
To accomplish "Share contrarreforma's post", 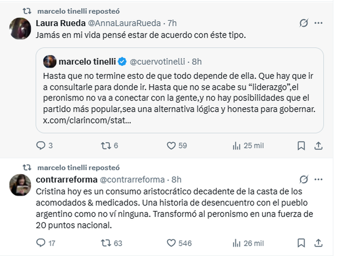I will (x=318, y=243).
